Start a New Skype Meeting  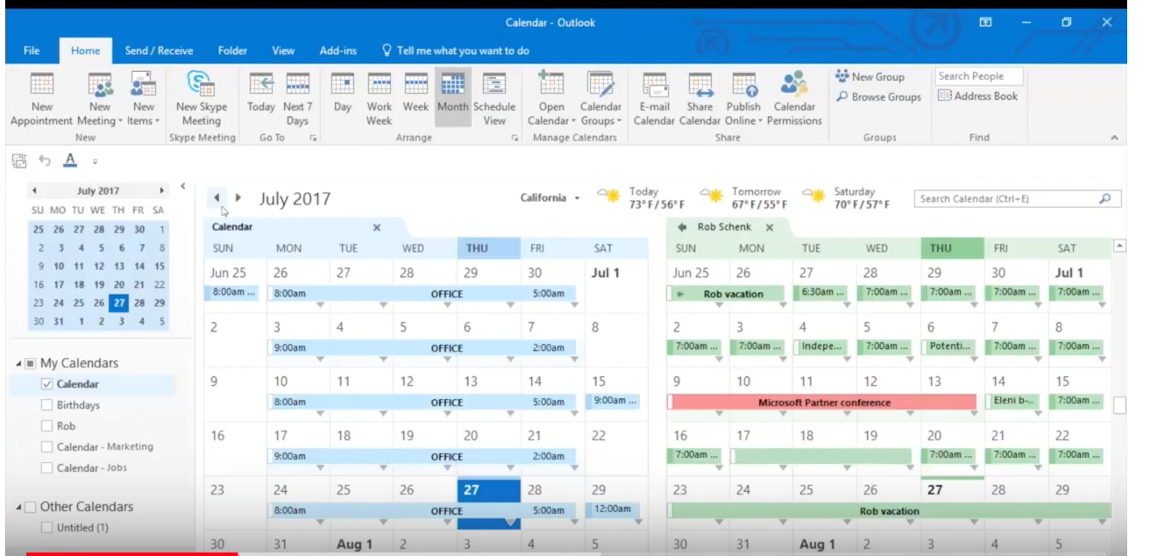201,99
